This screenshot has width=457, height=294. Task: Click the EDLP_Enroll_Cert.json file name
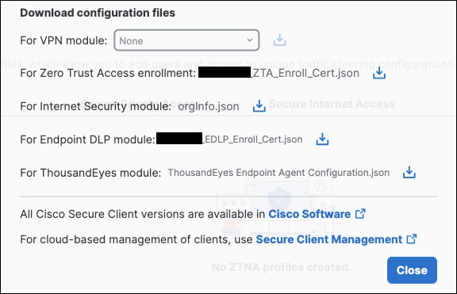pos(252,139)
